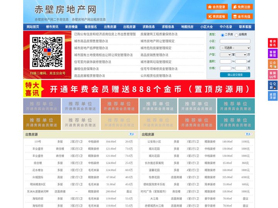
Task: Open the 公共租赁住房管理办法 article link
Action: click(x=156, y=76)
